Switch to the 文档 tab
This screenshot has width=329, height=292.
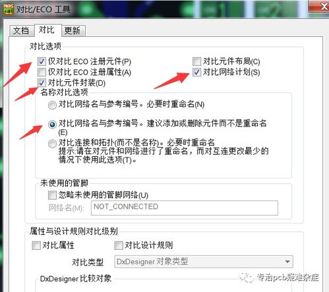(x=22, y=30)
